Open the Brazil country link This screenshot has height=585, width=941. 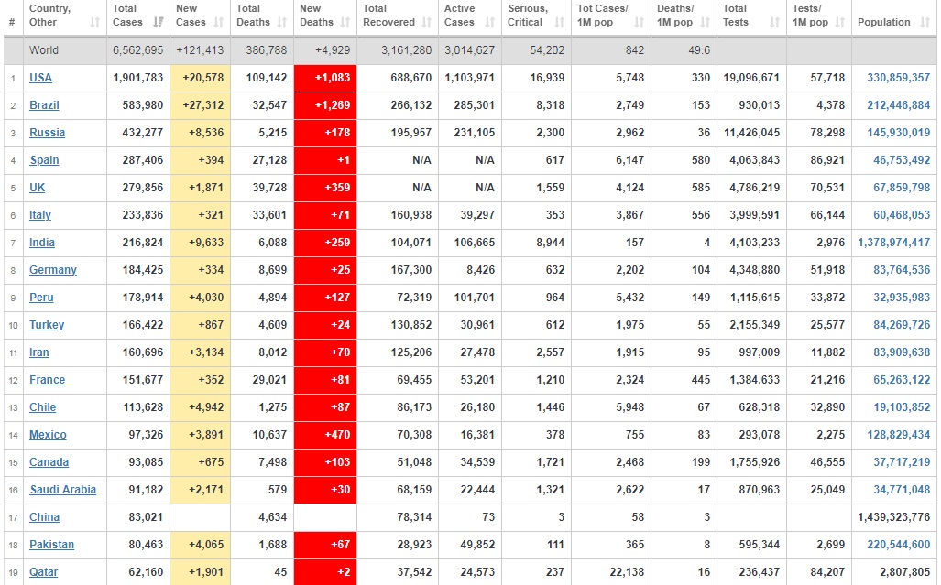(x=44, y=105)
